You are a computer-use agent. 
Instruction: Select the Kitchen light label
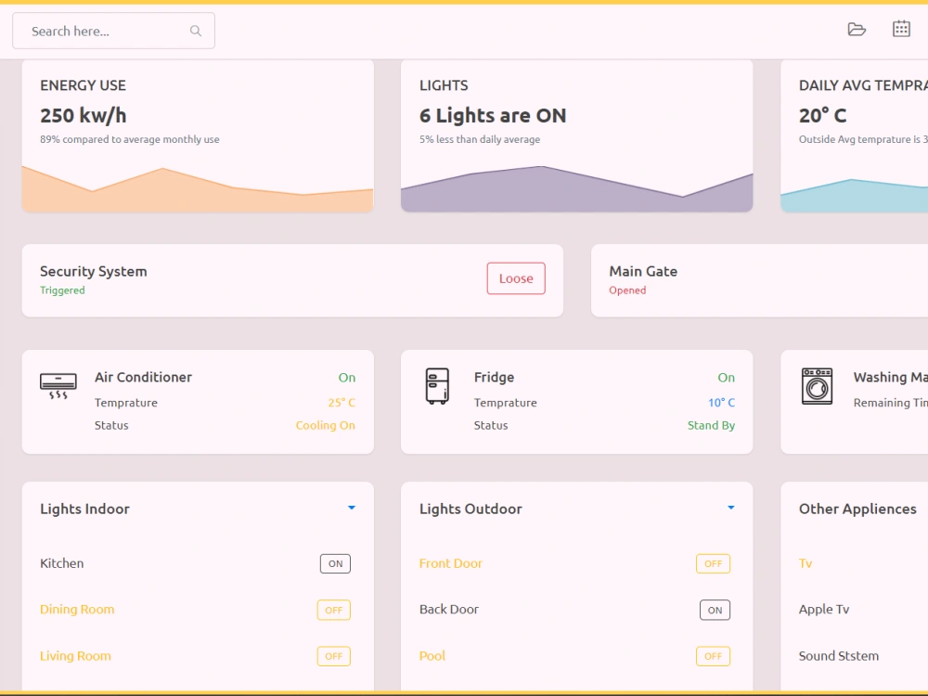click(61, 563)
